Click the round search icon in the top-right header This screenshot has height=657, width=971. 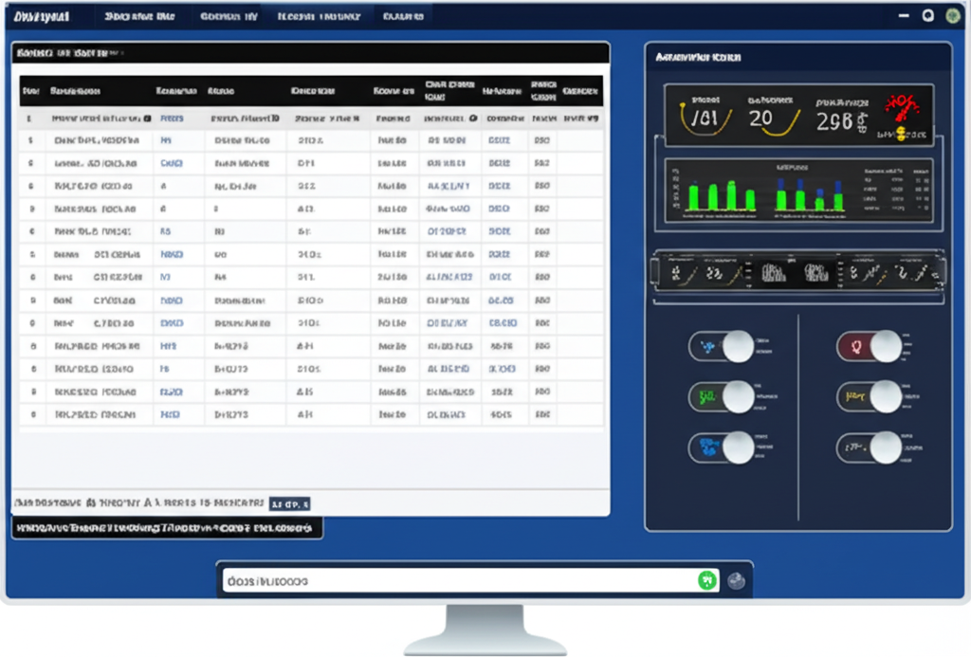(x=927, y=15)
